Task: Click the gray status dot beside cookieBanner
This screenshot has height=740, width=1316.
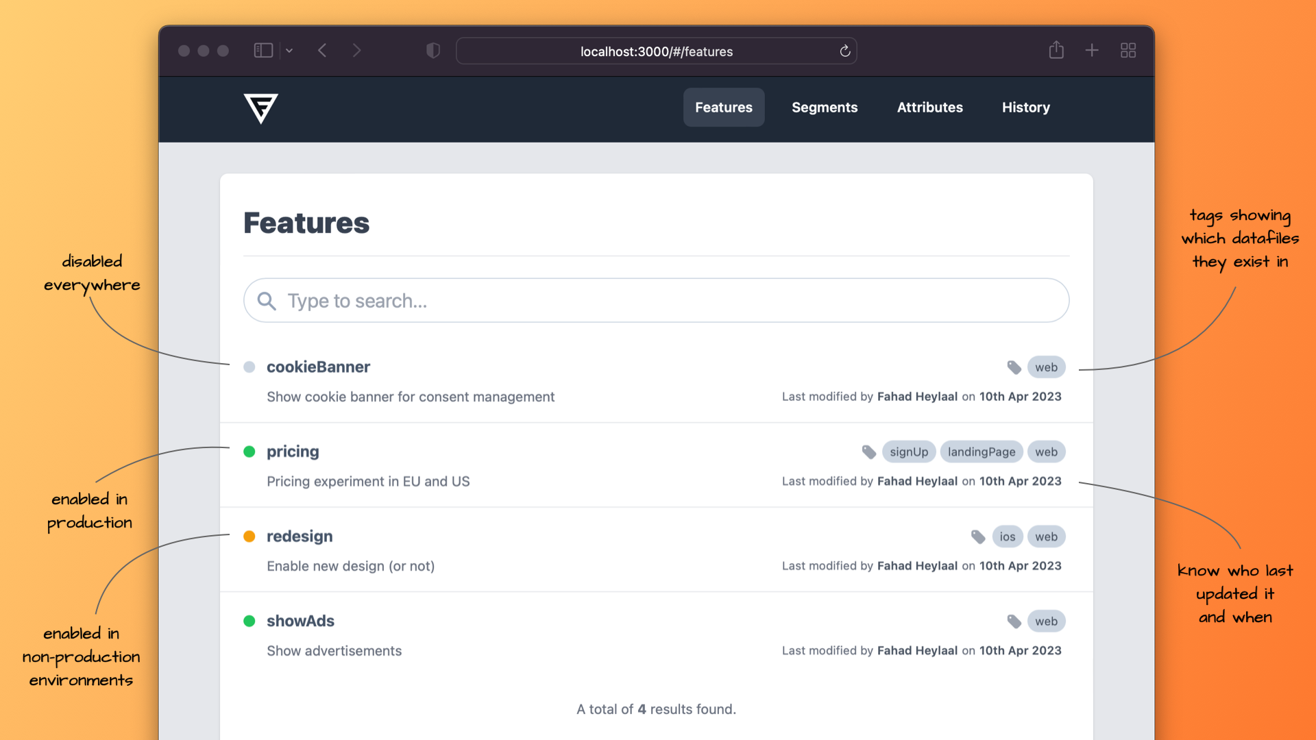Action: pos(249,367)
